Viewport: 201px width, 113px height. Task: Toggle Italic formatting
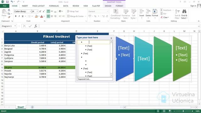[19, 16]
